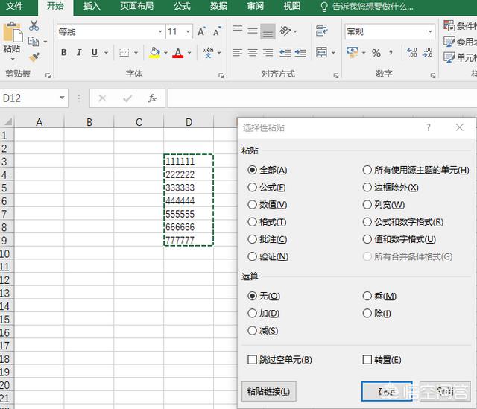Center cell text horizontally

tap(253, 53)
